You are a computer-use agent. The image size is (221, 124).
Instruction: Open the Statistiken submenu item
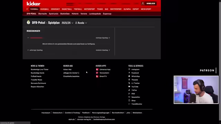(65, 14)
